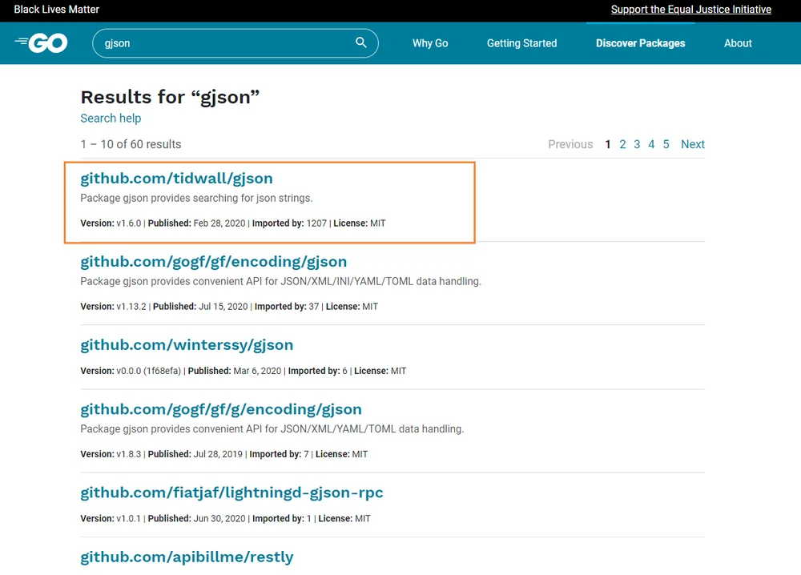Open github.com/tidwall/gjson package
The width and height of the screenshot is (801, 575).
point(176,179)
